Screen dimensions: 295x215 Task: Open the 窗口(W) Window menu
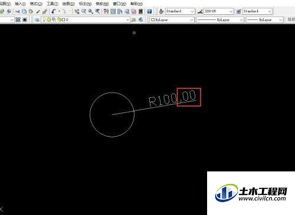click(x=120, y=4)
